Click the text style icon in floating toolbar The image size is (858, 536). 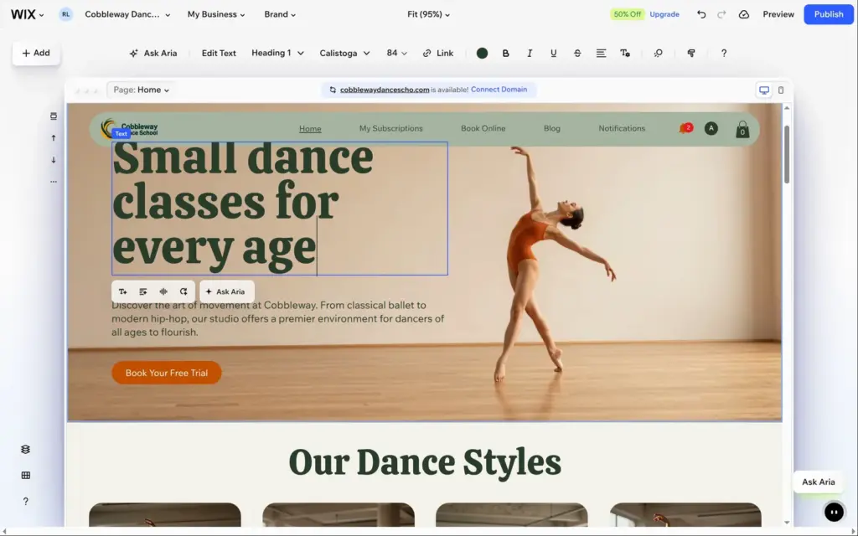tap(122, 291)
